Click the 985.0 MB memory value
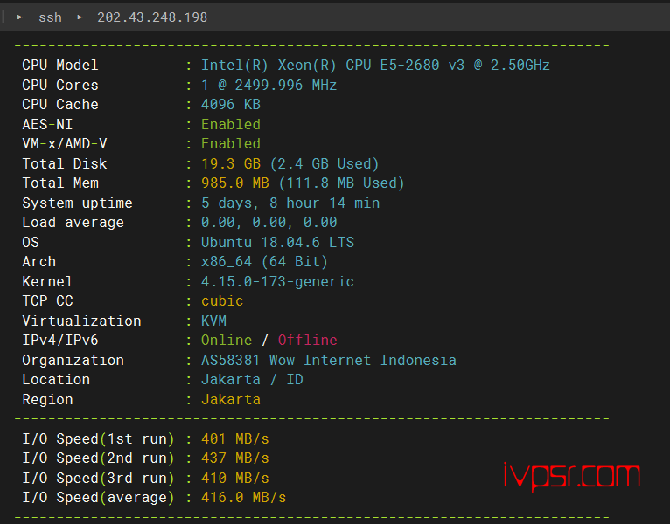Screen dimensions: 670x524 [x=235, y=183]
